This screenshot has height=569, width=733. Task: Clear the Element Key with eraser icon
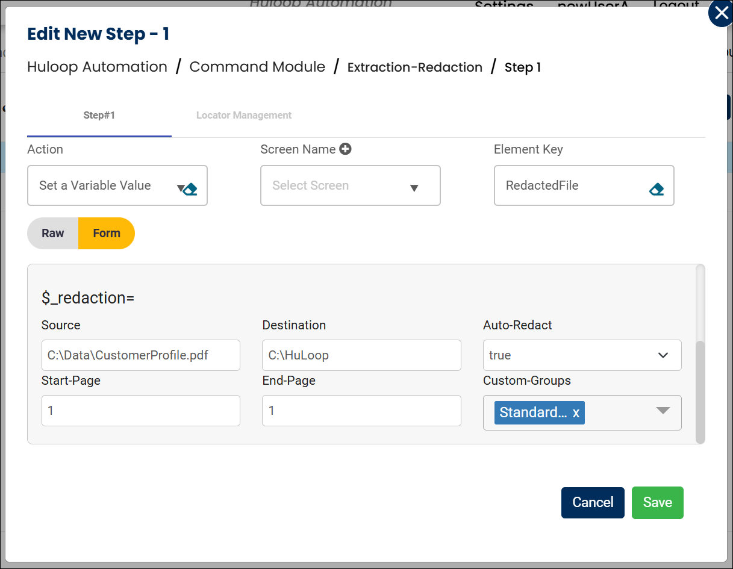click(x=657, y=190)
